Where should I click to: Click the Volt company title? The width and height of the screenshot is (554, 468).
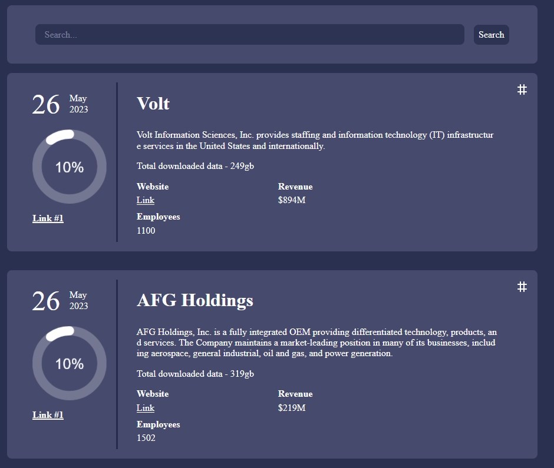point(153,104)
